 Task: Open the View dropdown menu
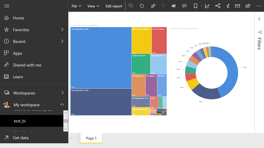[93, 6]
